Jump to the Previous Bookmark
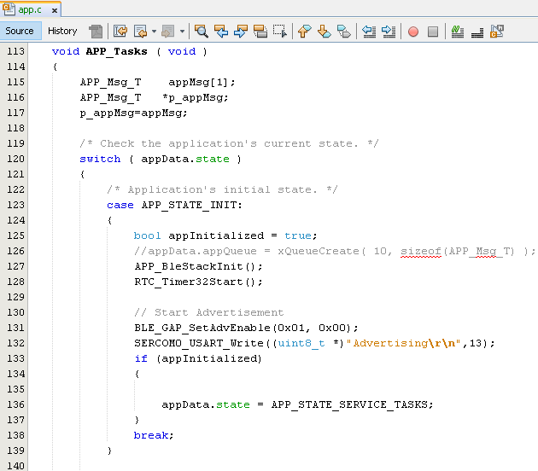 tap(305, 32)
